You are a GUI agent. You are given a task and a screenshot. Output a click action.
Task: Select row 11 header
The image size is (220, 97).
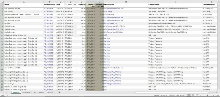2,35
